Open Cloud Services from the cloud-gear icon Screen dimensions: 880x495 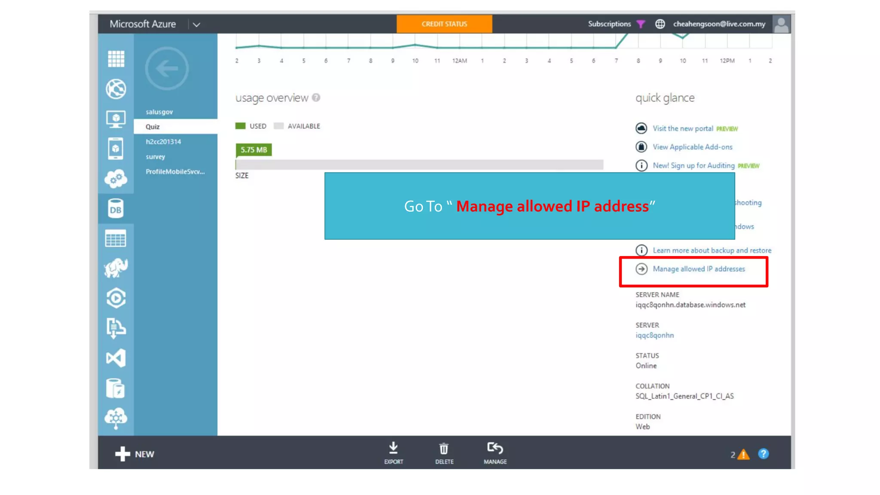pyautogui.click(x=116, y=179)
